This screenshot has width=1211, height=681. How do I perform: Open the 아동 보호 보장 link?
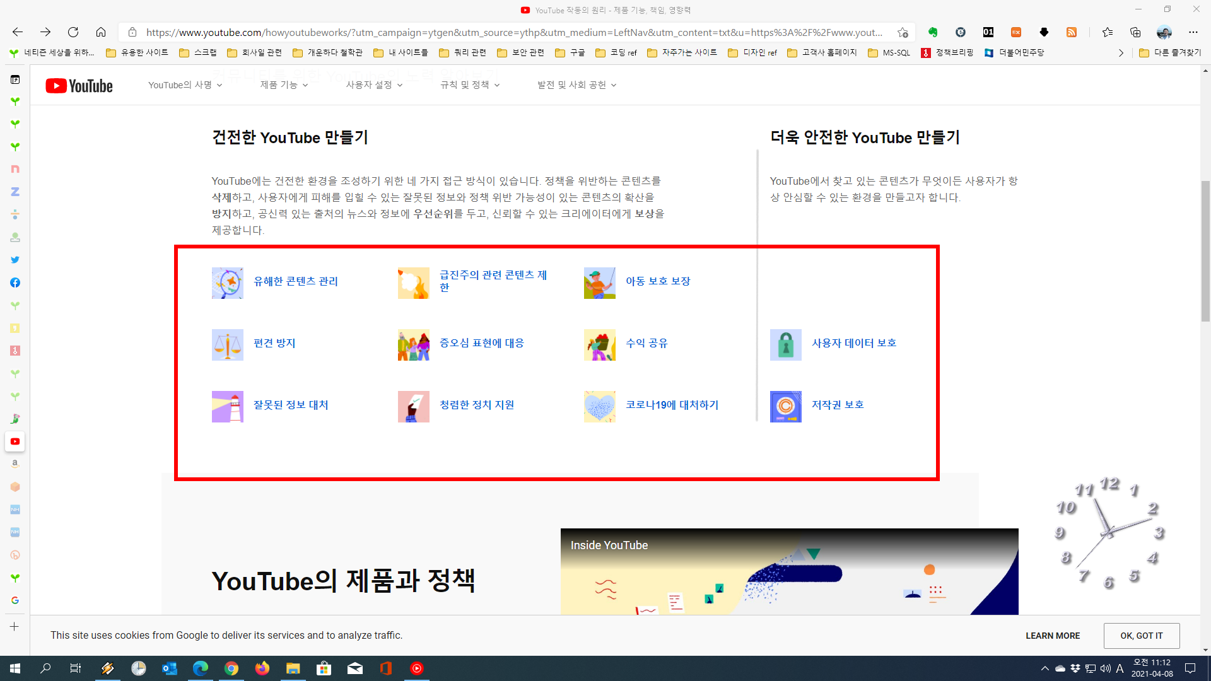coord(658,281)
